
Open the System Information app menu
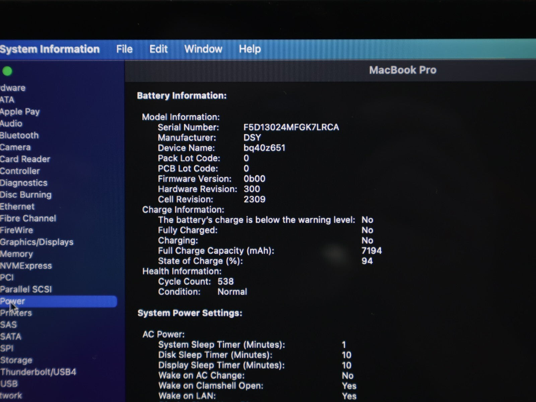pos(50,49)
